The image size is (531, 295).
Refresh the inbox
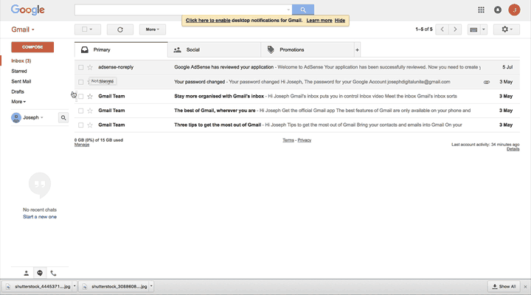120,29
